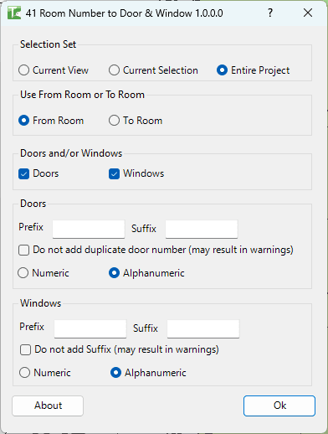Click the Windows Prefix input field
Viewport: 328px width, 434px height.
pos(90,328)
